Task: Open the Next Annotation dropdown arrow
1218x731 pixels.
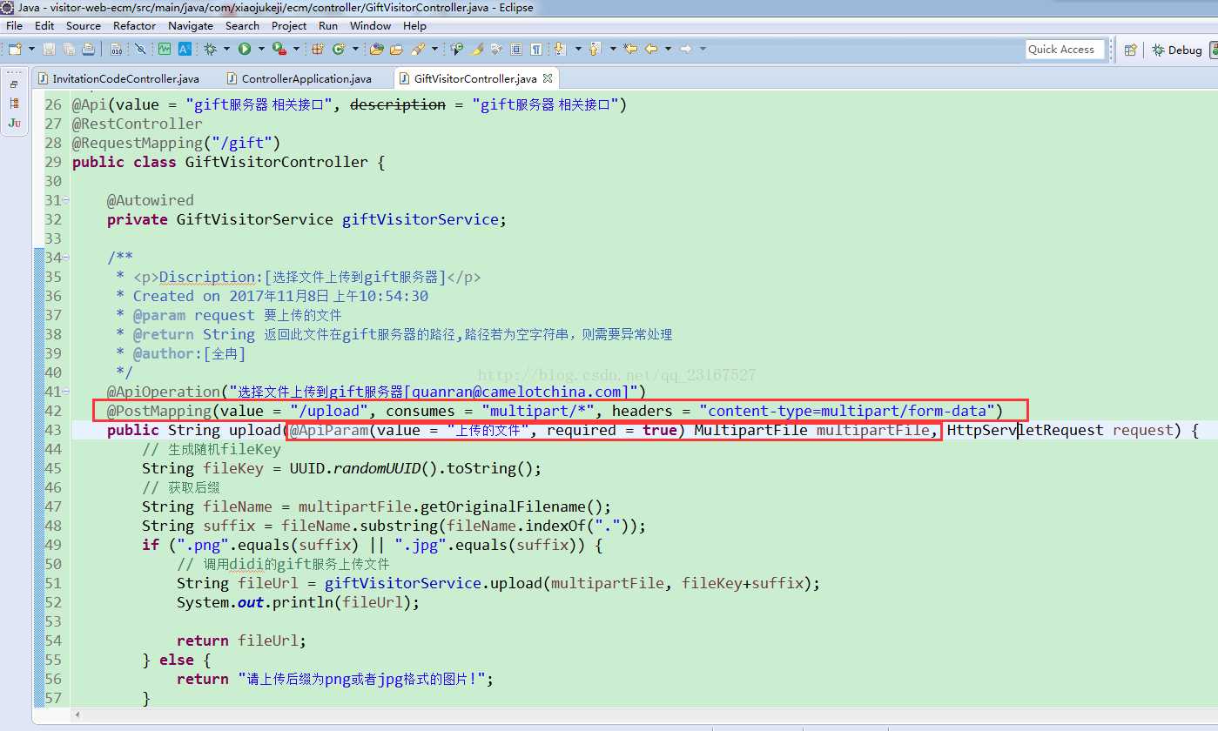Action: tap(578, 49)
